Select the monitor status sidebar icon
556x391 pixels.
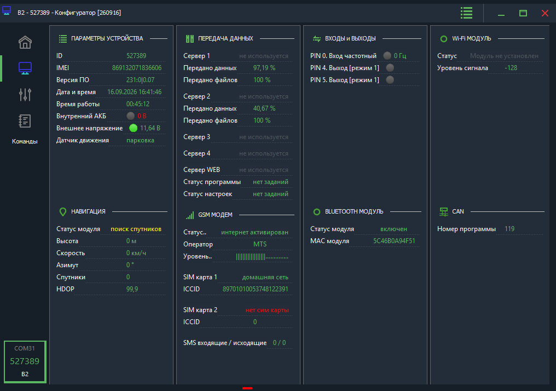(25, 68)
